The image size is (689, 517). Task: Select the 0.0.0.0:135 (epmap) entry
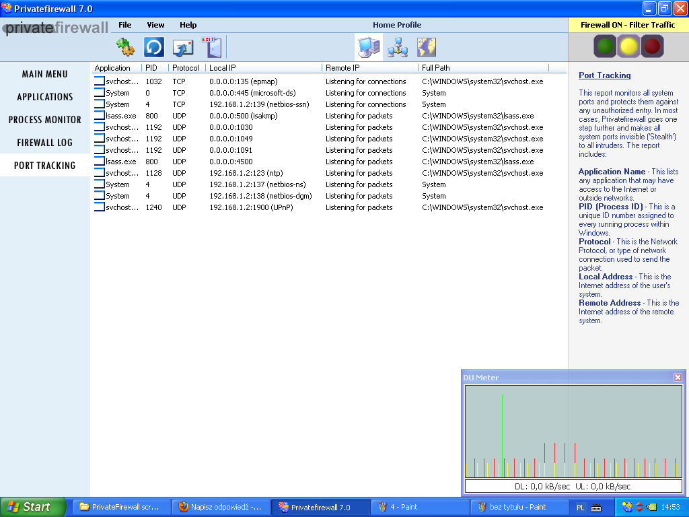244,81
